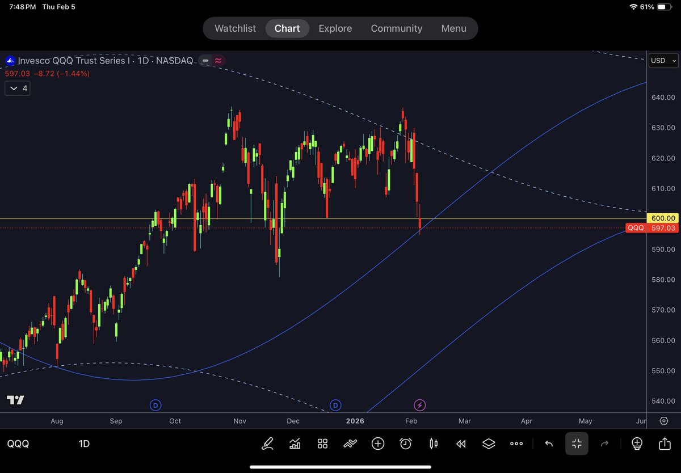
Task: Change the QQQ symbol in the bottom bar
Action: [x=17, y=444]
